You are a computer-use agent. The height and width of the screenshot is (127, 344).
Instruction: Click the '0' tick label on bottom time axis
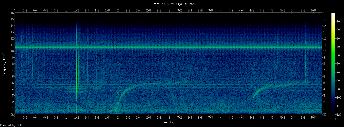(15, 118)
